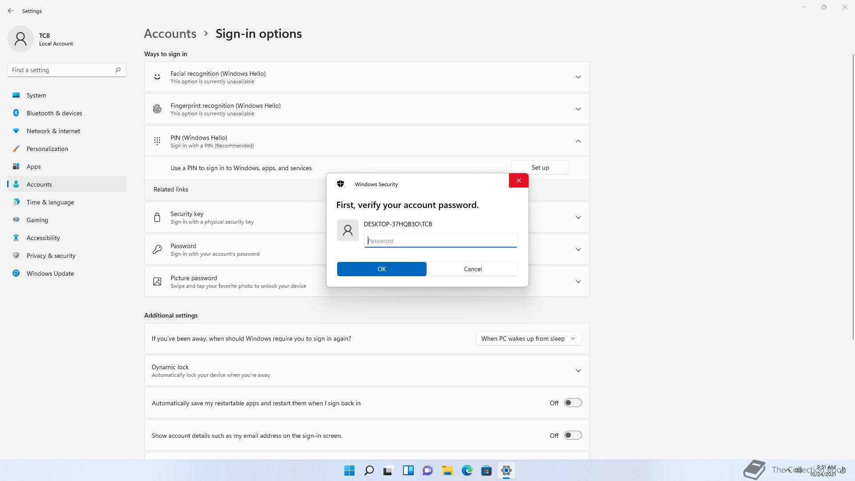Click the Accessibility figure icon
This screenshot has width=855, height=481.
tap(16, 238)
